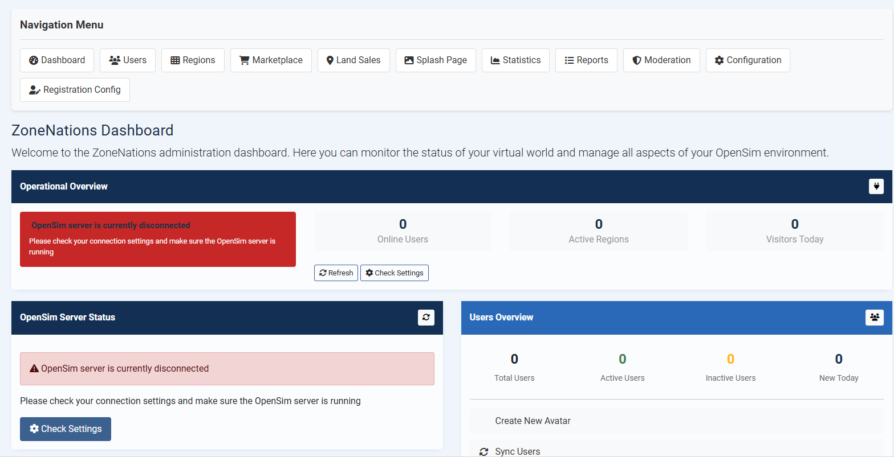Select the Create New Avatar action
Viewport: 894px width, 457px height.
tap(676, 421)
